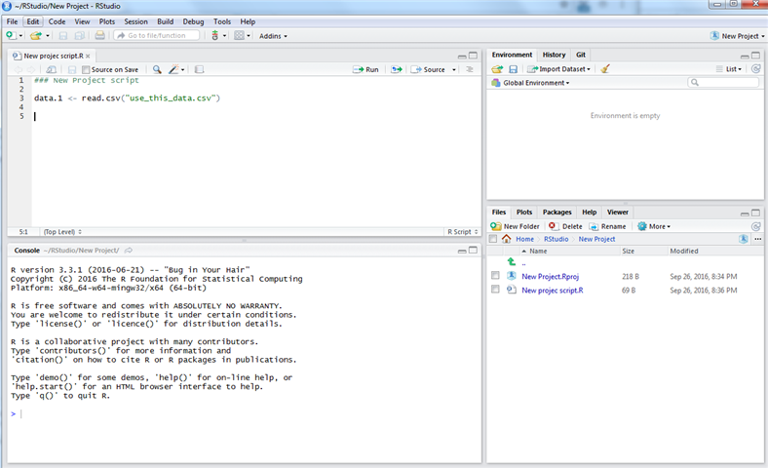Open the New File dropdown arrow
Screen dimensions: 768x468
pos(20,36)
